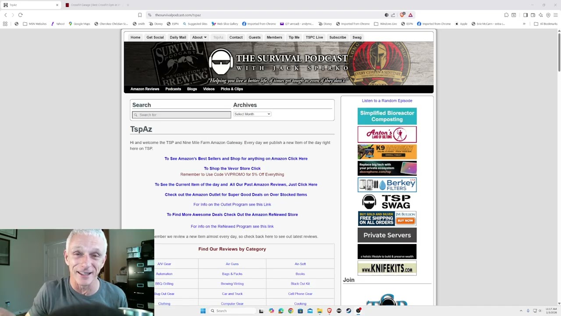Open the browser main menu hamburger icon
Image resolution: width=561 pixels, height=316 pixels.
click(556, 15)
